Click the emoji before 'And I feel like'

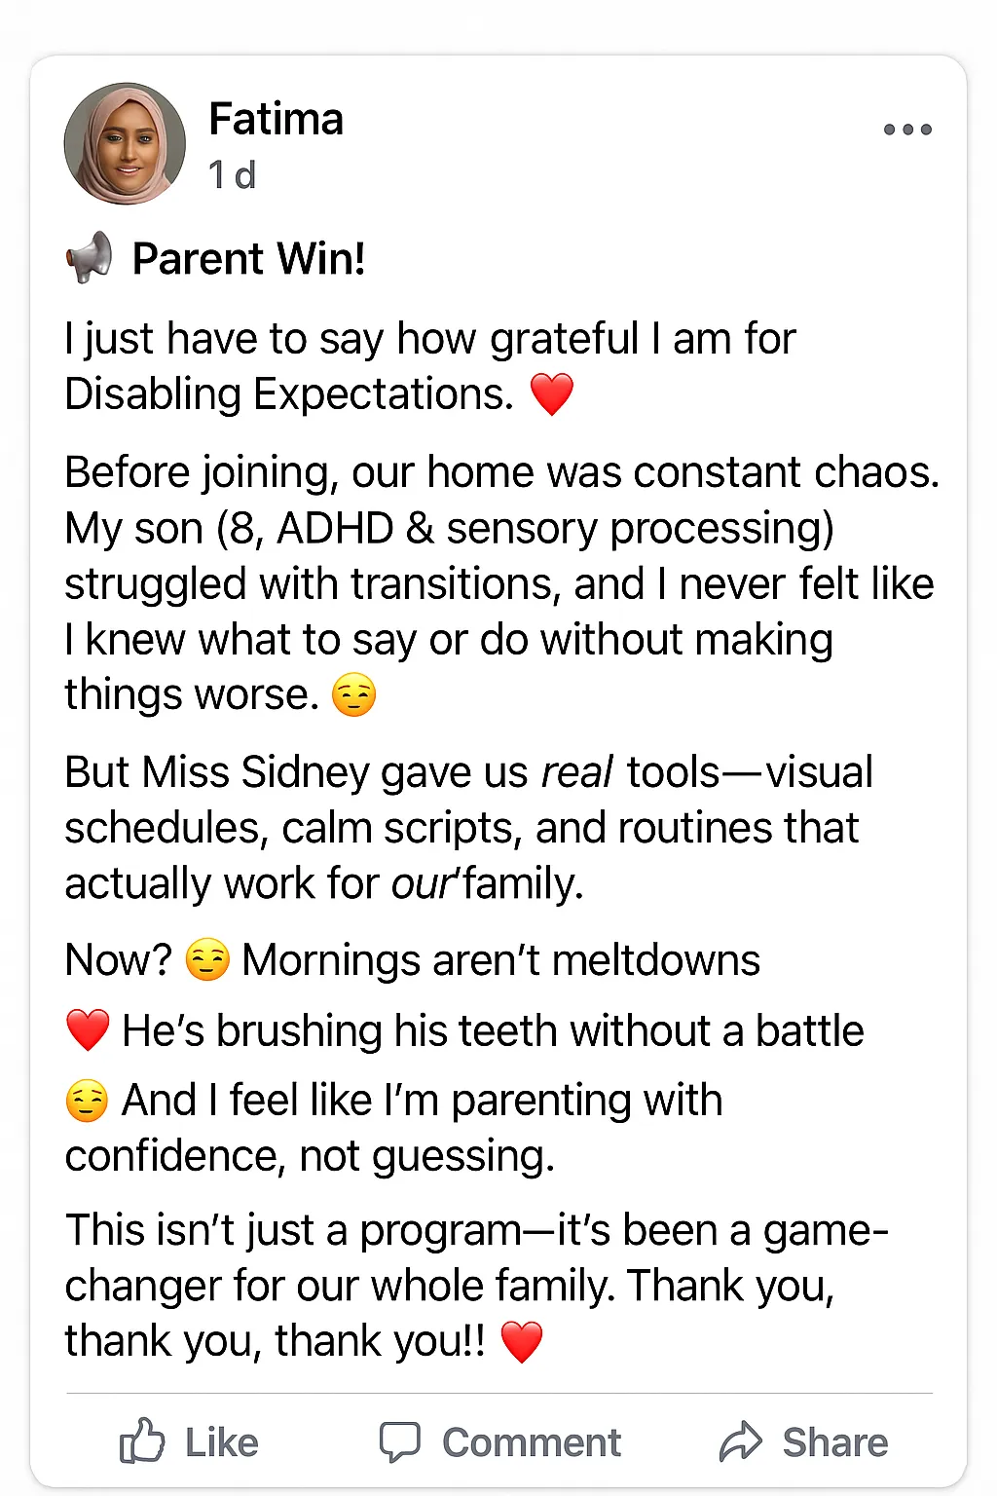pyautogui.click(x=88, y=1101)
